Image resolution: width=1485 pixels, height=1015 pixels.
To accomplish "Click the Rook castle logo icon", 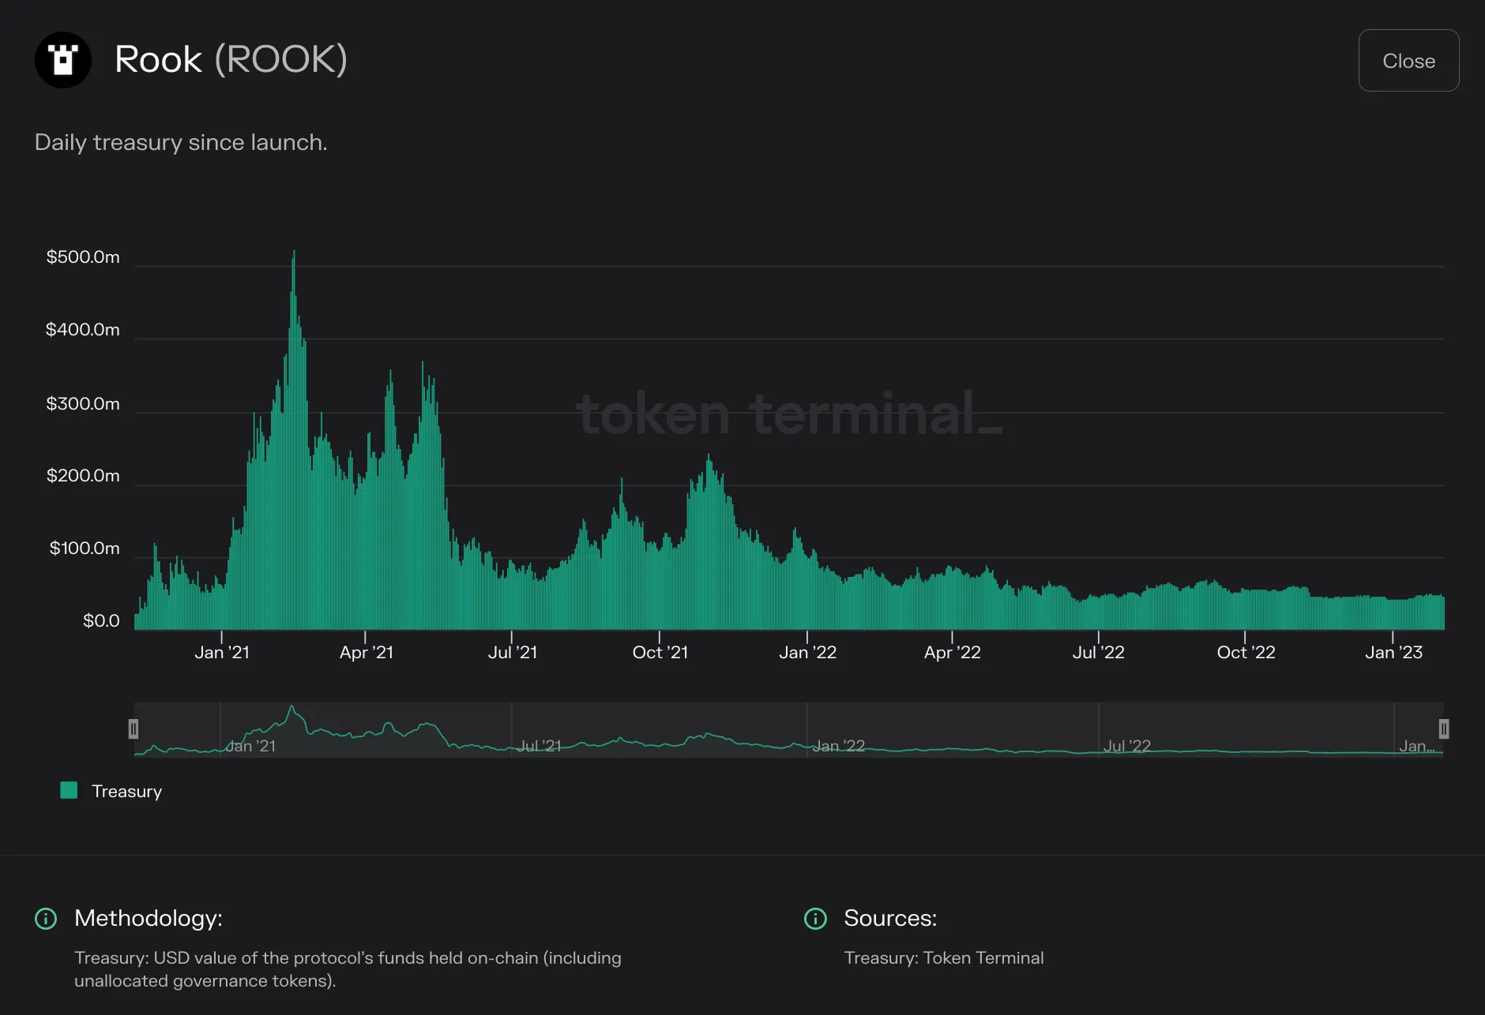I will point(63,60).
